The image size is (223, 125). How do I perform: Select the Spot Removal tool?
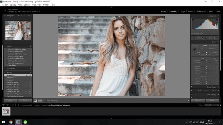(x=198, y=38)
